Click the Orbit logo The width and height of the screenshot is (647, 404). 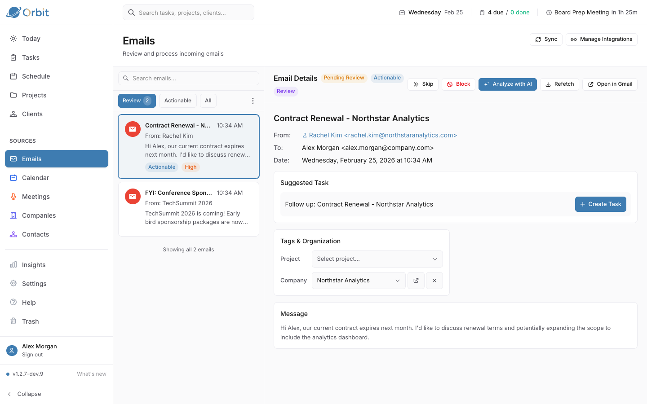(27, 12)
